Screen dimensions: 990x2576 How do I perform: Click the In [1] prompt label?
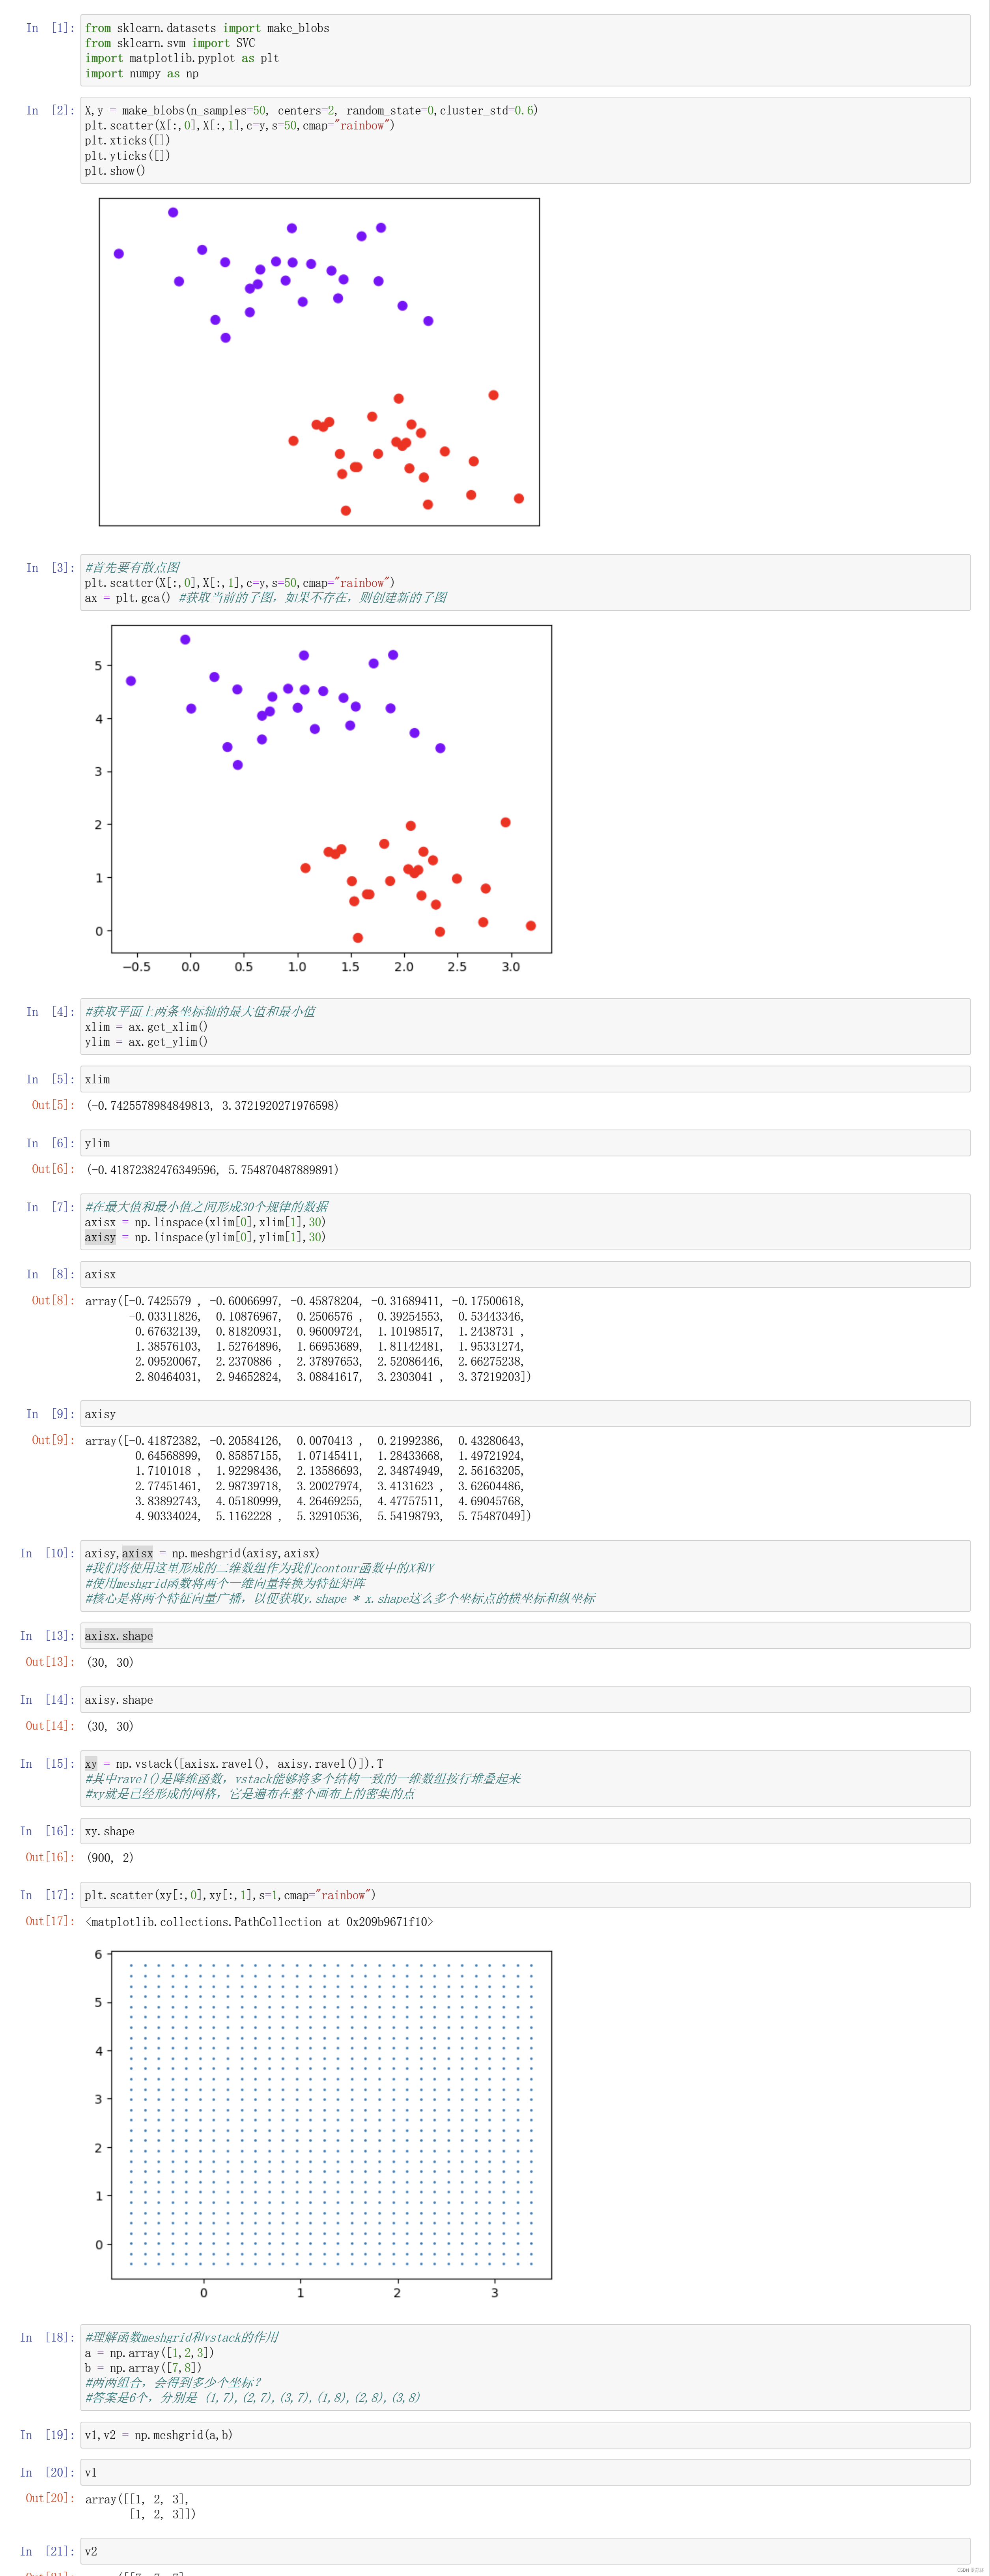click(x=50, y=28)
